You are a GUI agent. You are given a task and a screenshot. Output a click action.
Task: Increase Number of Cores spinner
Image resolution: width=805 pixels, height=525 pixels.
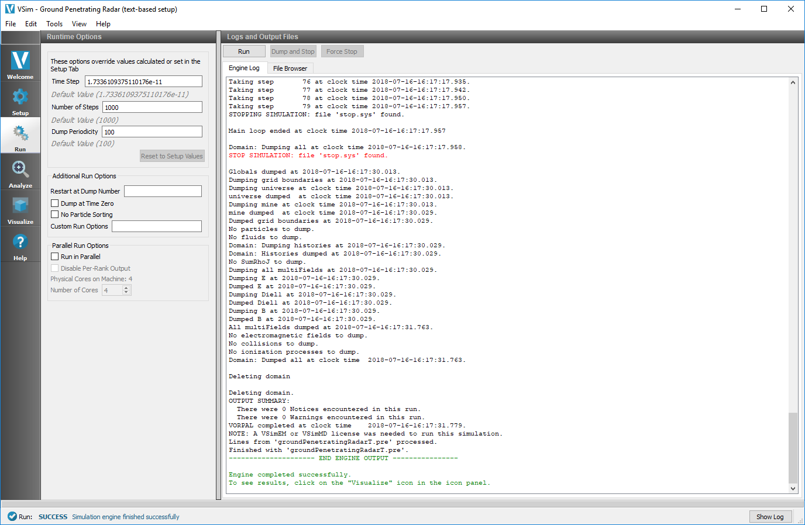pyautogui.click(x=126, y=288)
